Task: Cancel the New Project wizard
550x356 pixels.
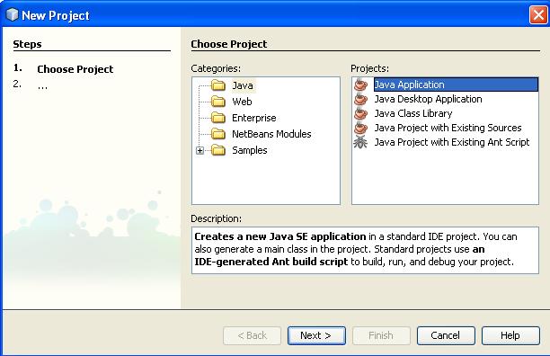Action: click(446, 335)
